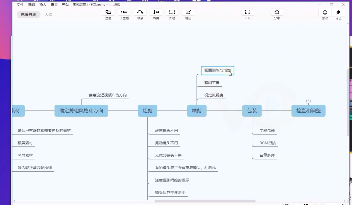Open the 图标 (Markers) panel
The image size is (352, 205).
pyautogui.click(x=325, y=12)
